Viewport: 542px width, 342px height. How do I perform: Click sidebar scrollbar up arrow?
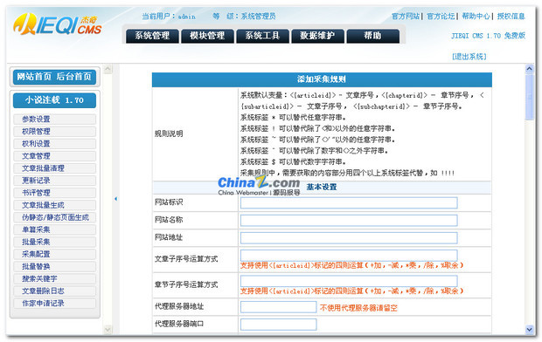coord(108,69)
